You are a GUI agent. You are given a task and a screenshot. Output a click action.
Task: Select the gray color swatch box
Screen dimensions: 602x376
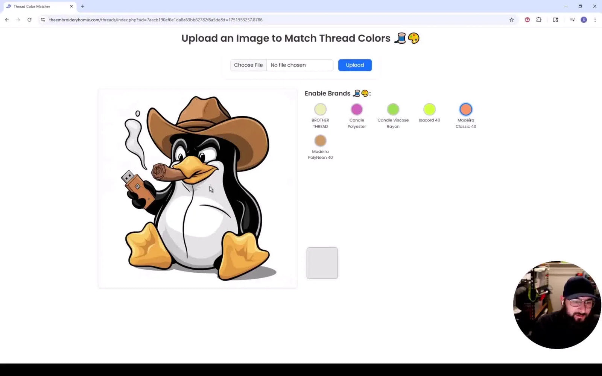(322, 262)
